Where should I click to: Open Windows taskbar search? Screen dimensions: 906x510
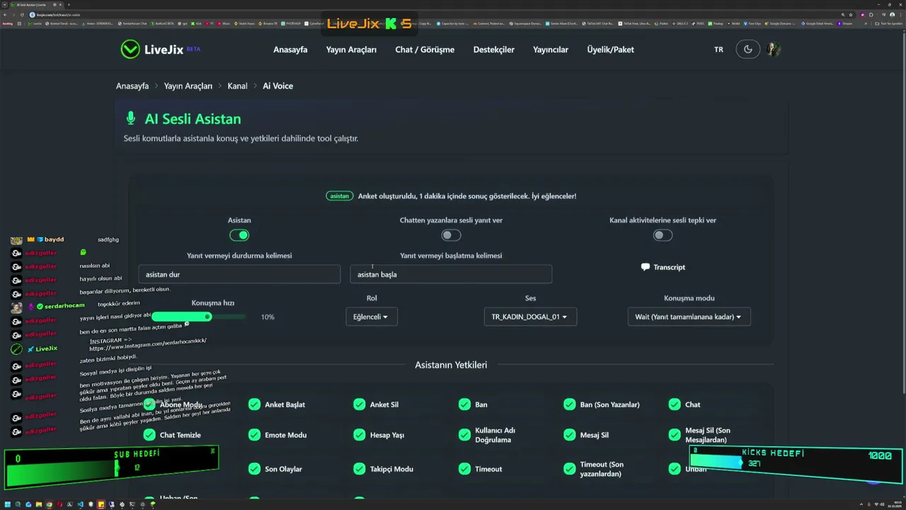(x=18, y=504)
